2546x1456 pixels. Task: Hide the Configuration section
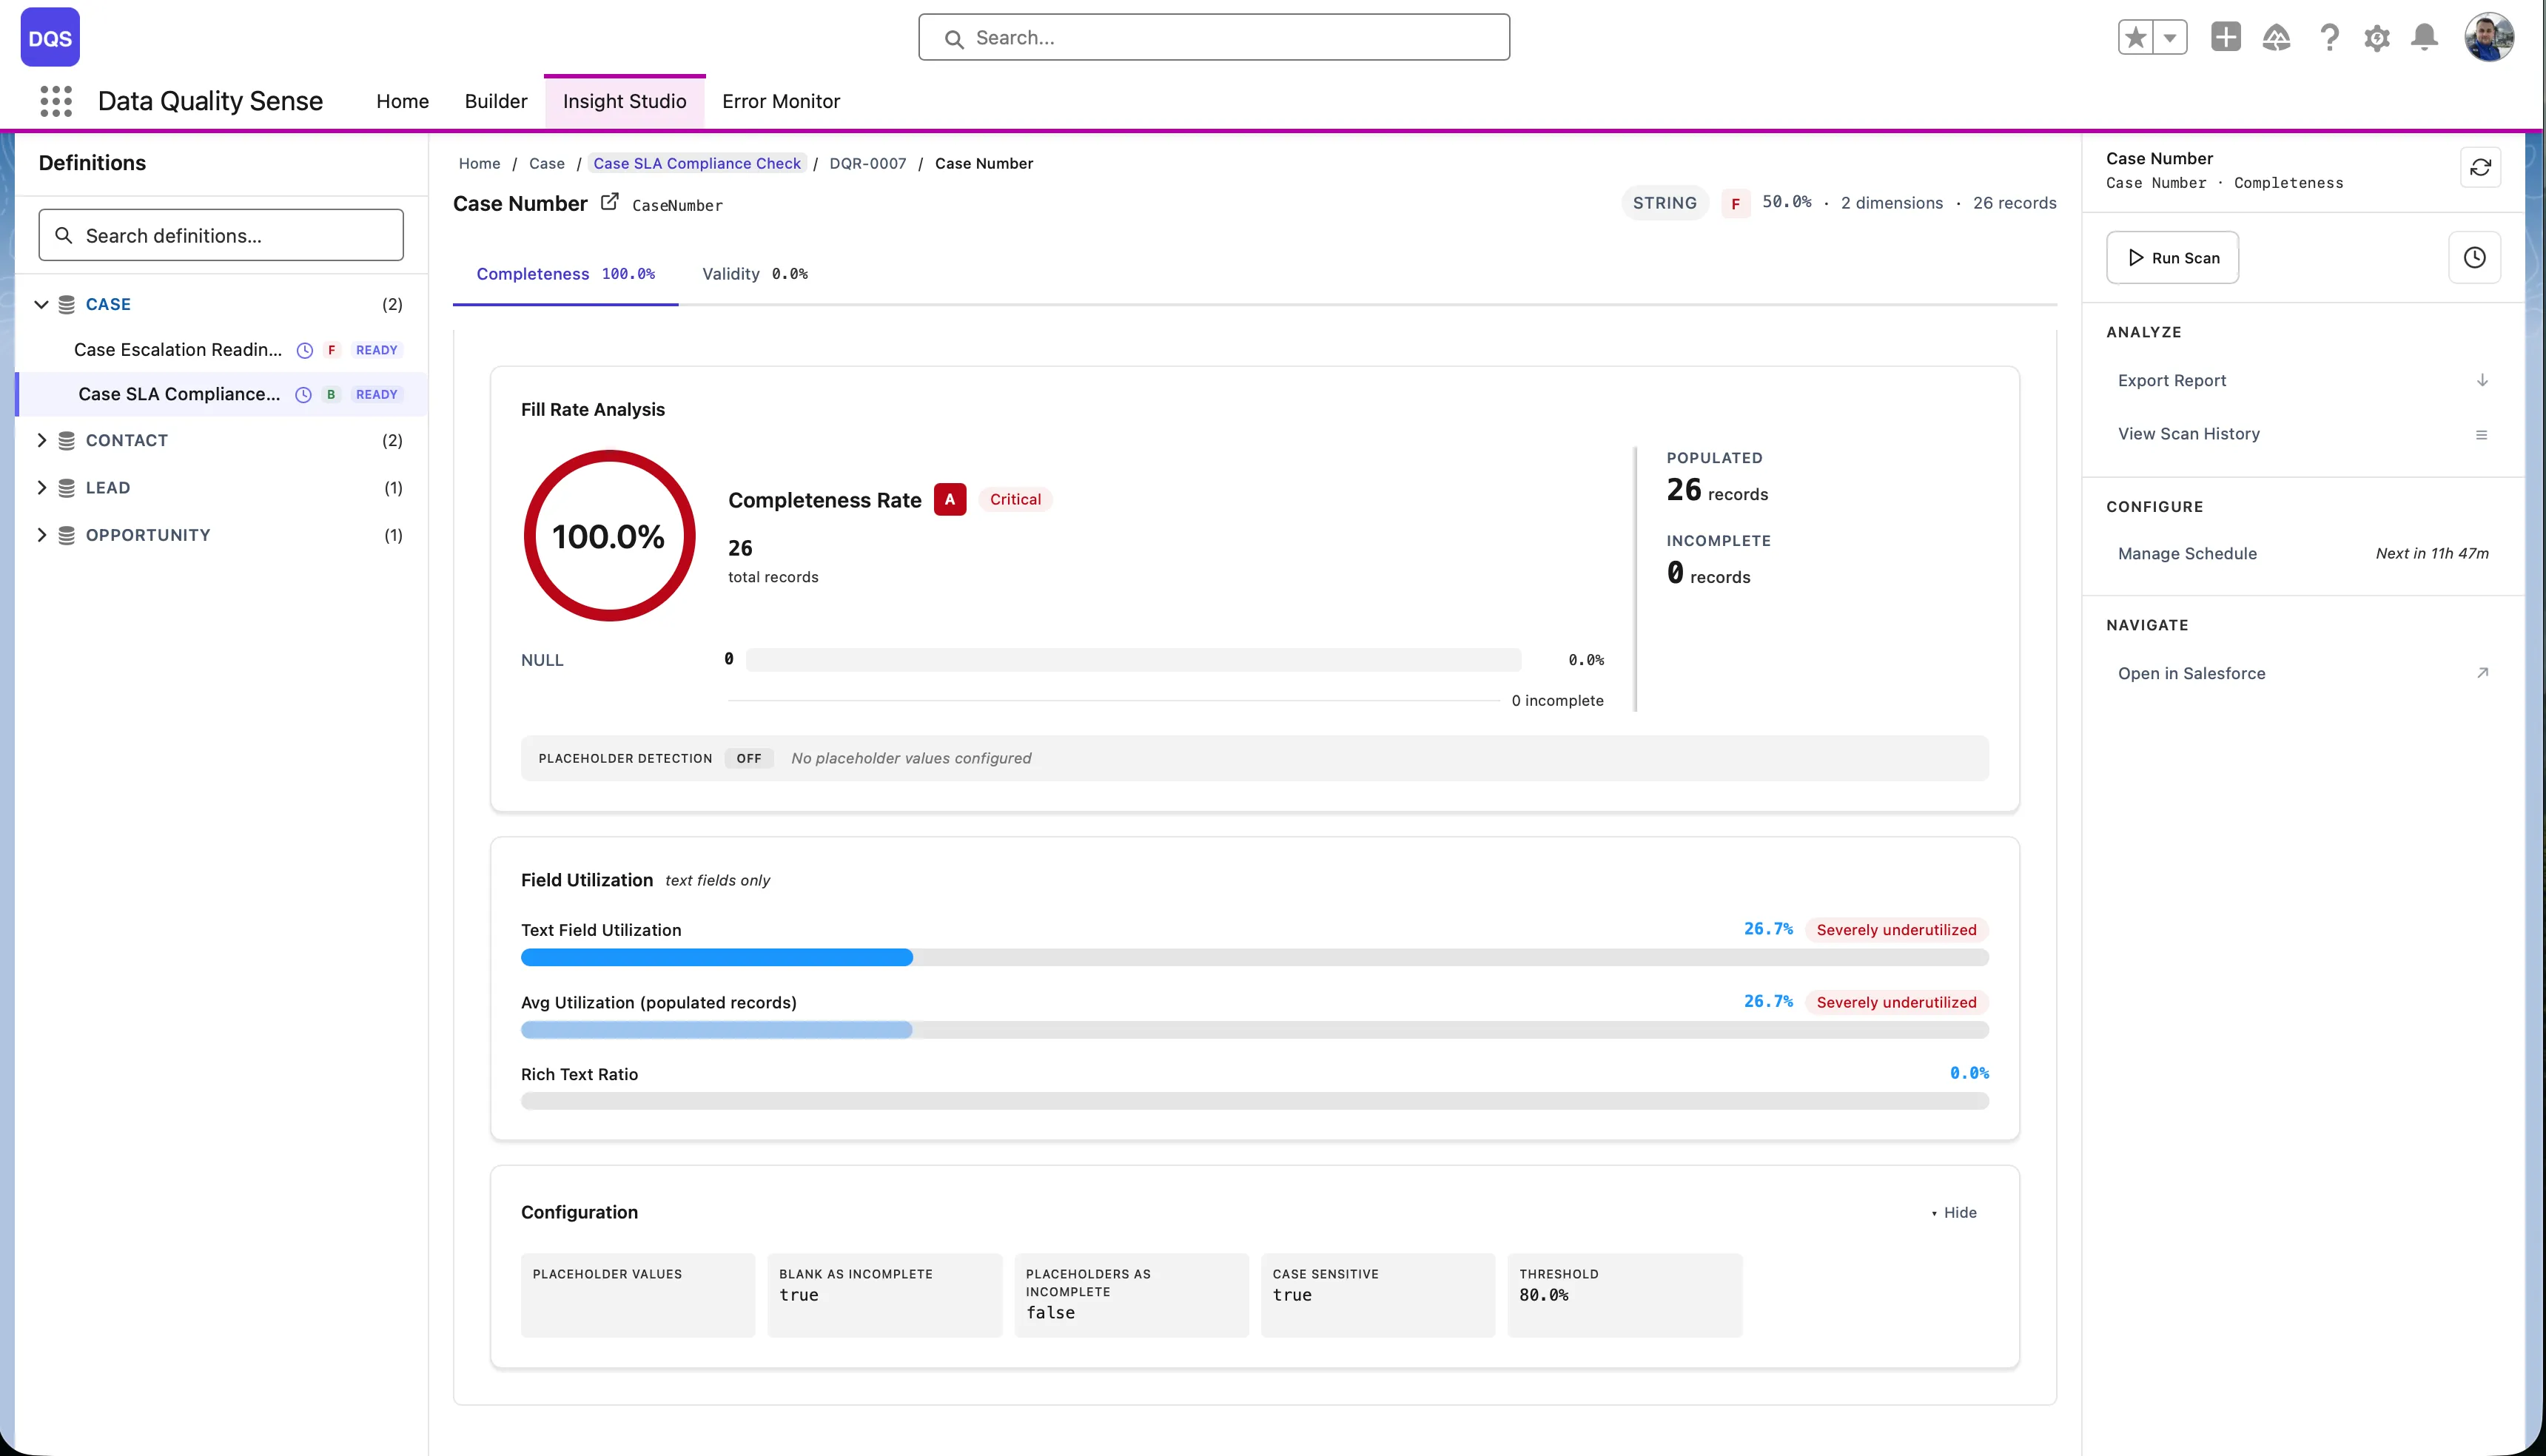pyautogui.click(x=1957, y=1212)
